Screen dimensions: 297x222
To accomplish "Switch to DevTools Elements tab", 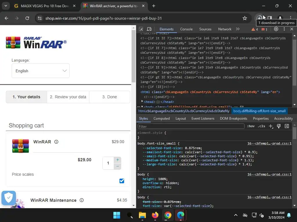I will [x=166, y=29].
